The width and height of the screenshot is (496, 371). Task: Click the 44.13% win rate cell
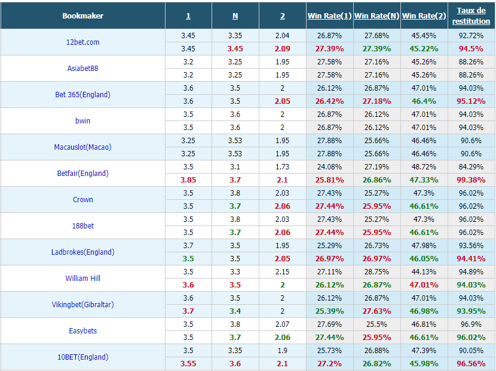[424, 271]
